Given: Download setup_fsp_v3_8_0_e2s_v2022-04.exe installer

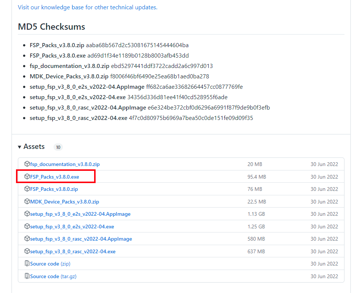Looking at the screenshot, I should pyautogui.click(x=72, y=227).
